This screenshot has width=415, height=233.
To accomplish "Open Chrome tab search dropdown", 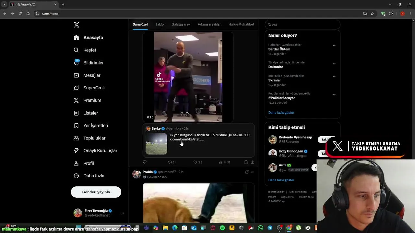I will (x=4, y=4).
